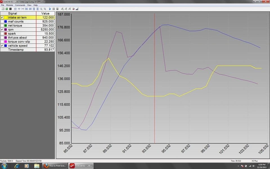Click blue color swatch for maf counts

tap(6, 22)
